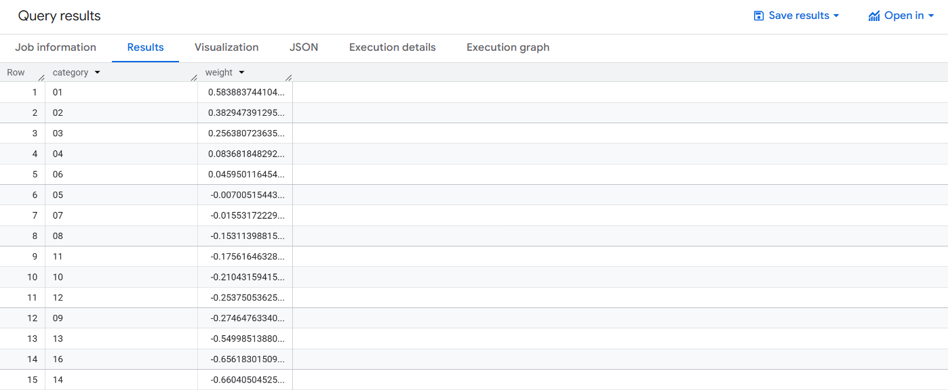Click the Open in chart icon
This screenshot has width=948, height=390.
tap(873, 15)
